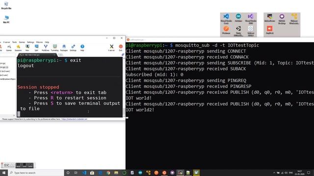This screenshot has height=176, width=314.
Task: Click the 'Subscribed (mid: 1): 0' line
Action: (155, 74)
